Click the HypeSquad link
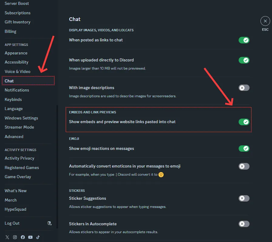 [x=15, y=209]
